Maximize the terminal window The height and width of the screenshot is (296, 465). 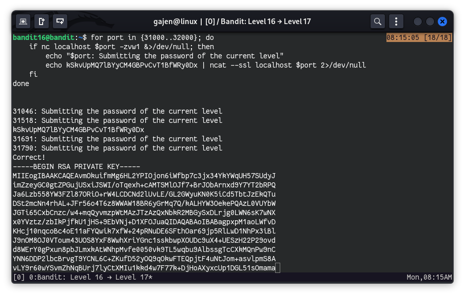click(x=430, y=22)
